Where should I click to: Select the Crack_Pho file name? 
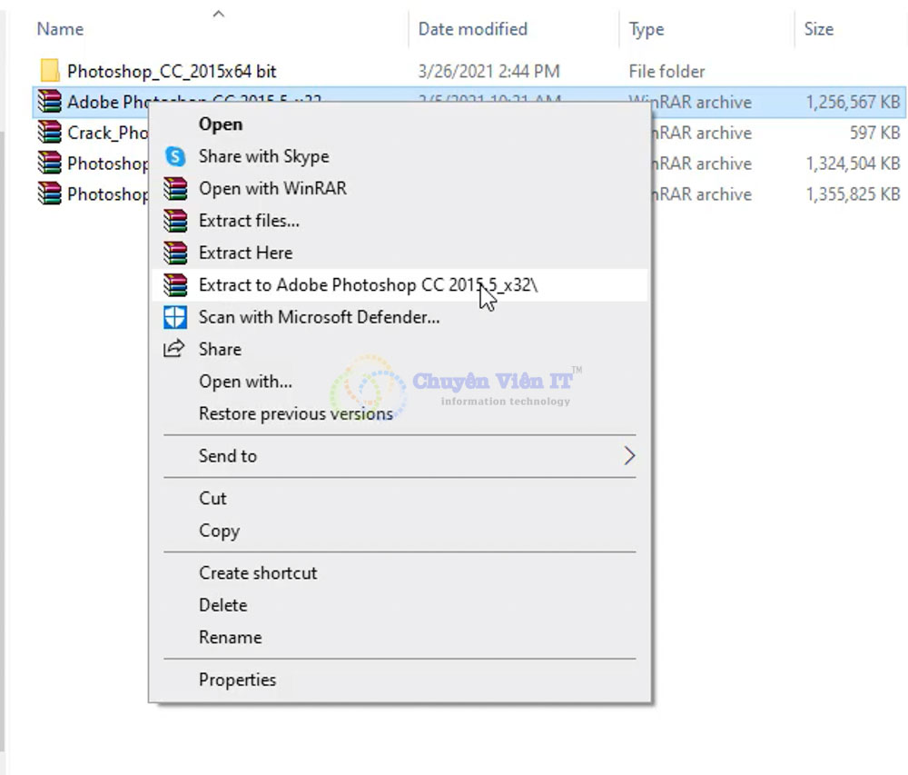point(108,133)
